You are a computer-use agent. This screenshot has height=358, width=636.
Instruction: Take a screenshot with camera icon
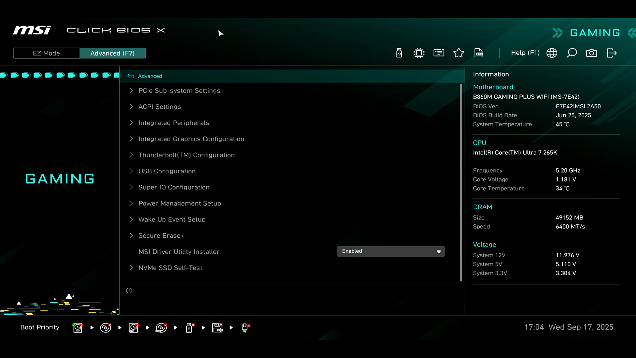click(x=592, y=53)
